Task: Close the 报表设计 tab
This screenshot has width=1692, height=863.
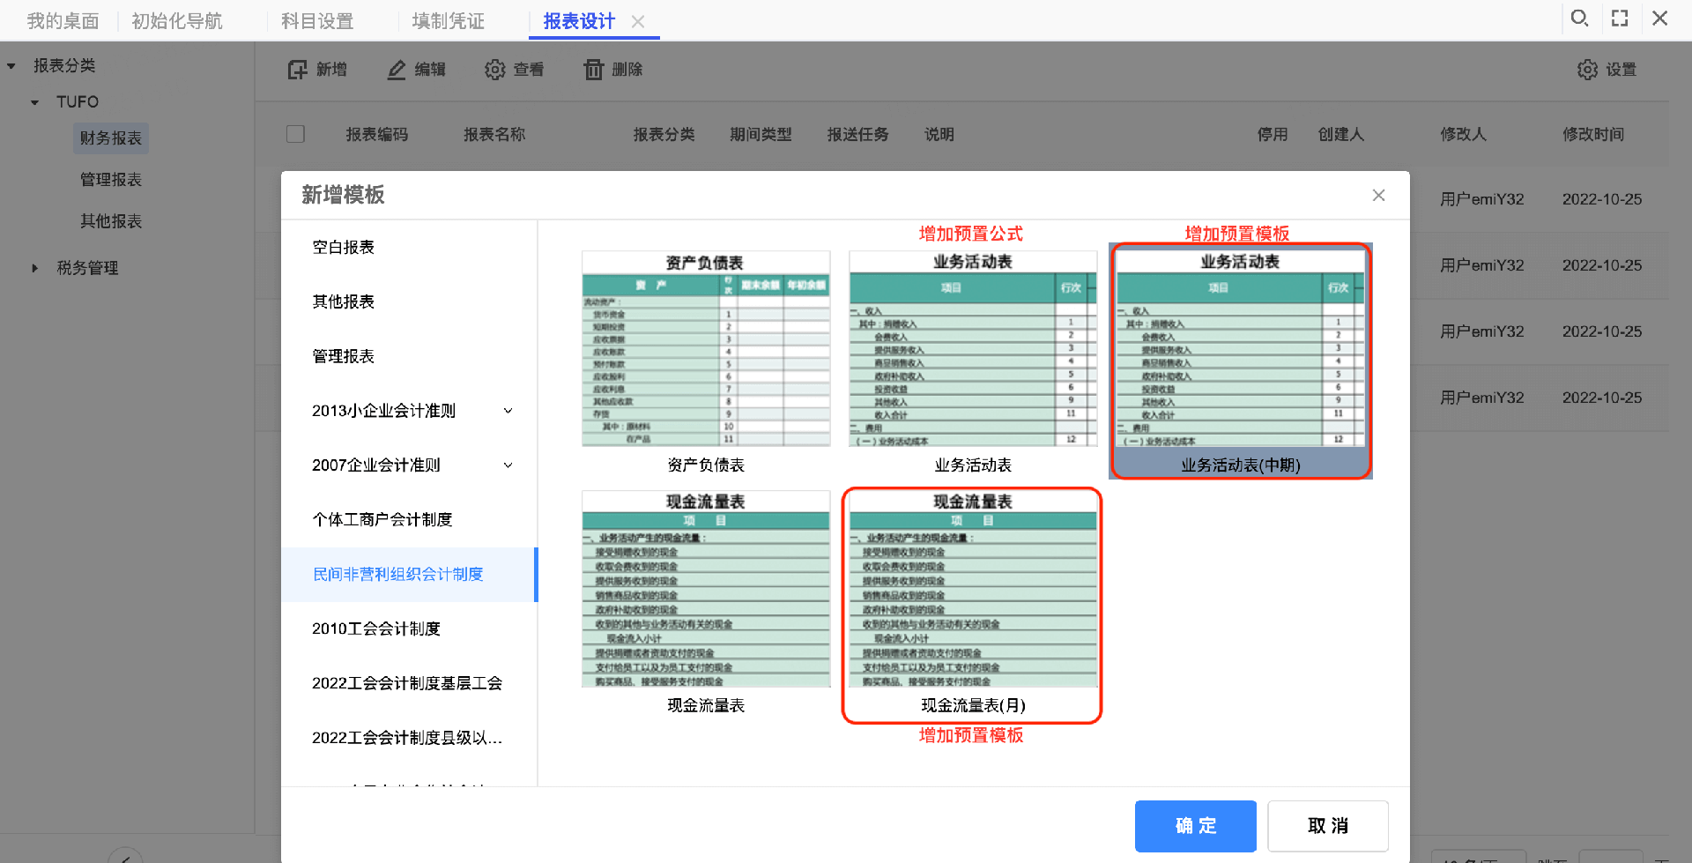Action: pos(639,22)
